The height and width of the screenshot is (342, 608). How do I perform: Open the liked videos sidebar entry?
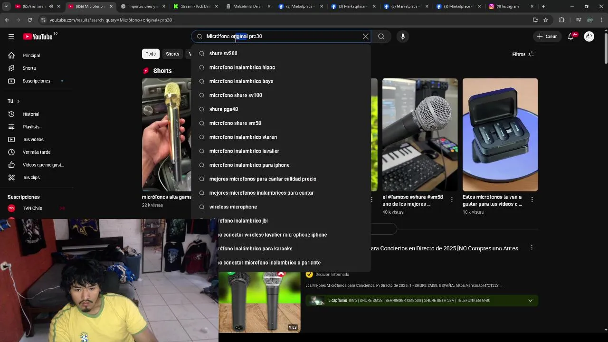point(43,165)
